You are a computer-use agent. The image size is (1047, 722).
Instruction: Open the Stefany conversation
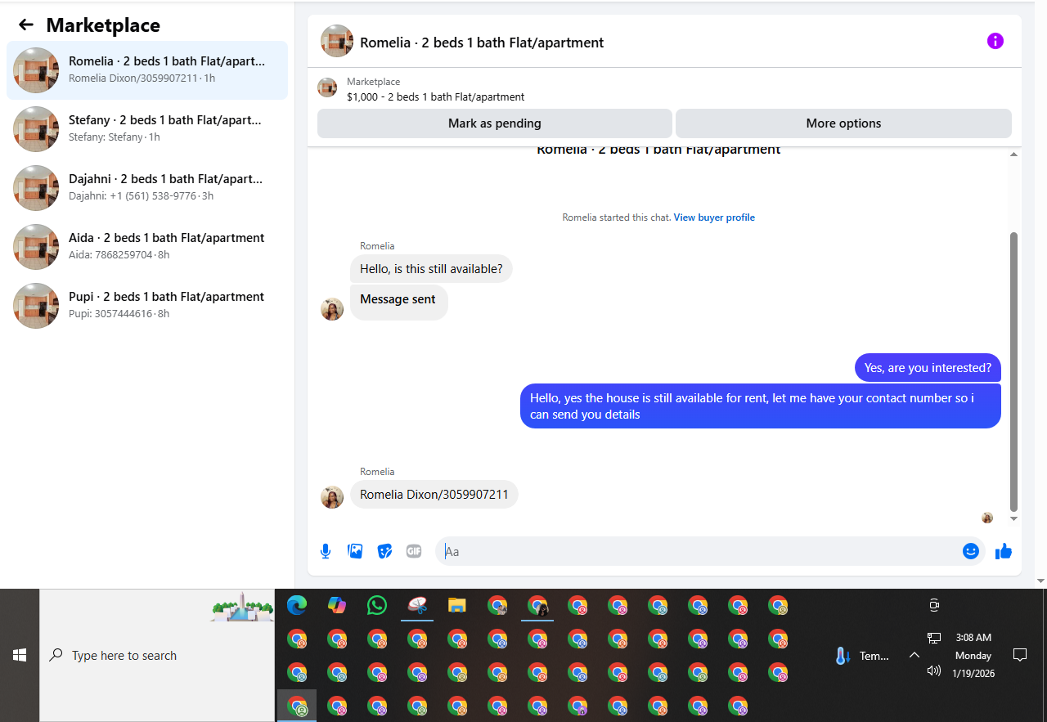[x=147, y=129]
